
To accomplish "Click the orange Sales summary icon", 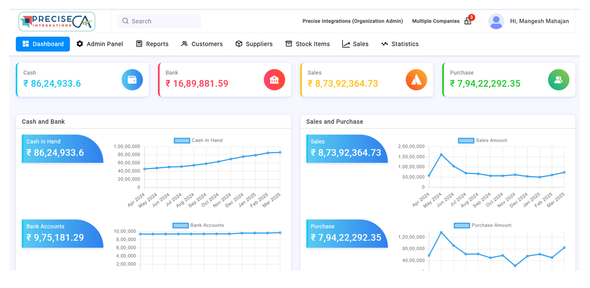I will coord(416,80).
